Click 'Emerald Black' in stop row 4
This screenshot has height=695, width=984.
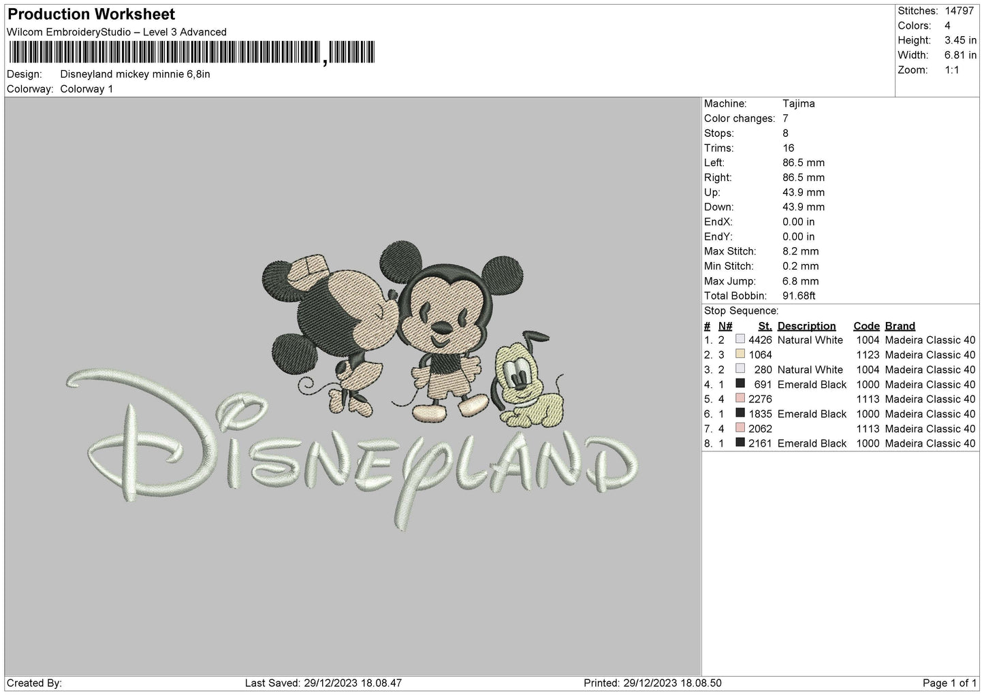pyautogui.click(x=812, y=385)
